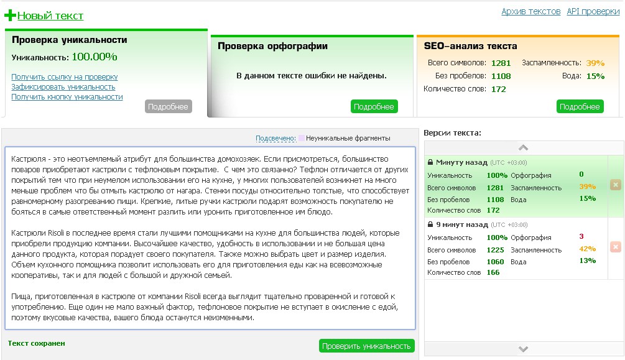Viewport: 625px width, 360px height.
Task: Click Подсвечено dotted link
Action: tap(275, 138)
